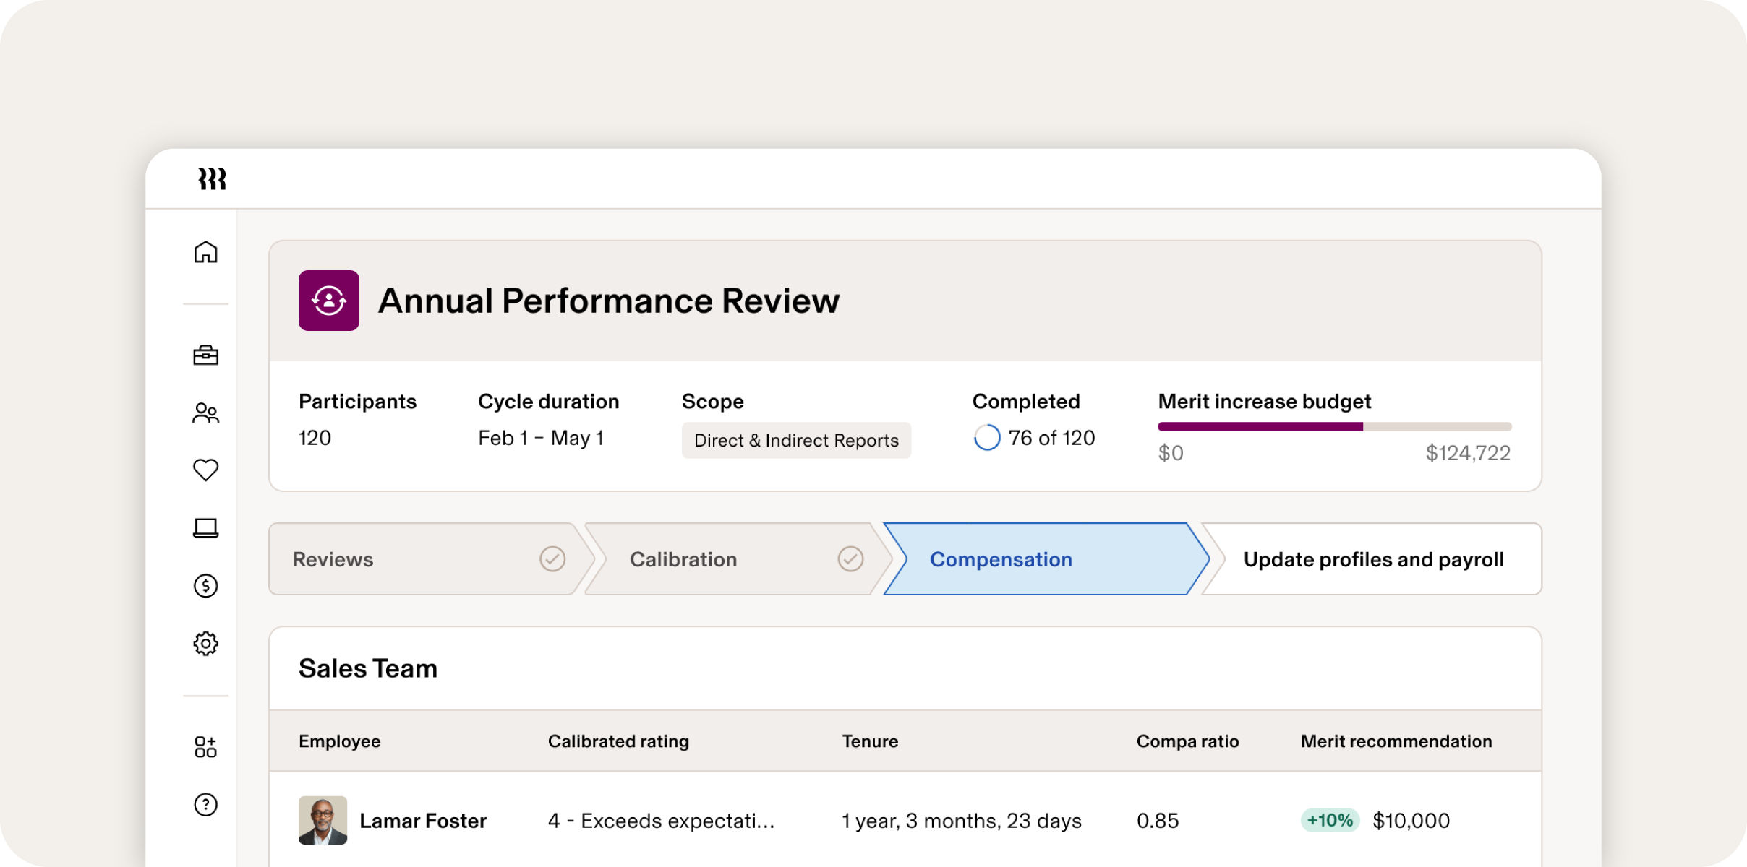The height and width of the screenshot is (867, 1747).
Task: Select the Calibration step
Action: click(x=738, y=559)
